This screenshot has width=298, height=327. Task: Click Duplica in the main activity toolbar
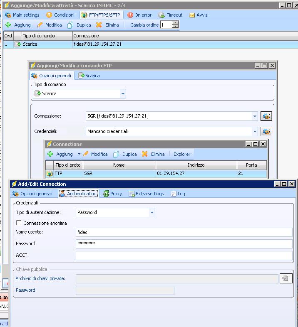coord(79,25)
